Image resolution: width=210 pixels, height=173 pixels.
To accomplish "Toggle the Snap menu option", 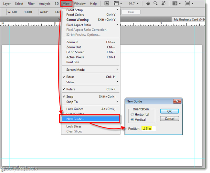I will click(91, 97).
